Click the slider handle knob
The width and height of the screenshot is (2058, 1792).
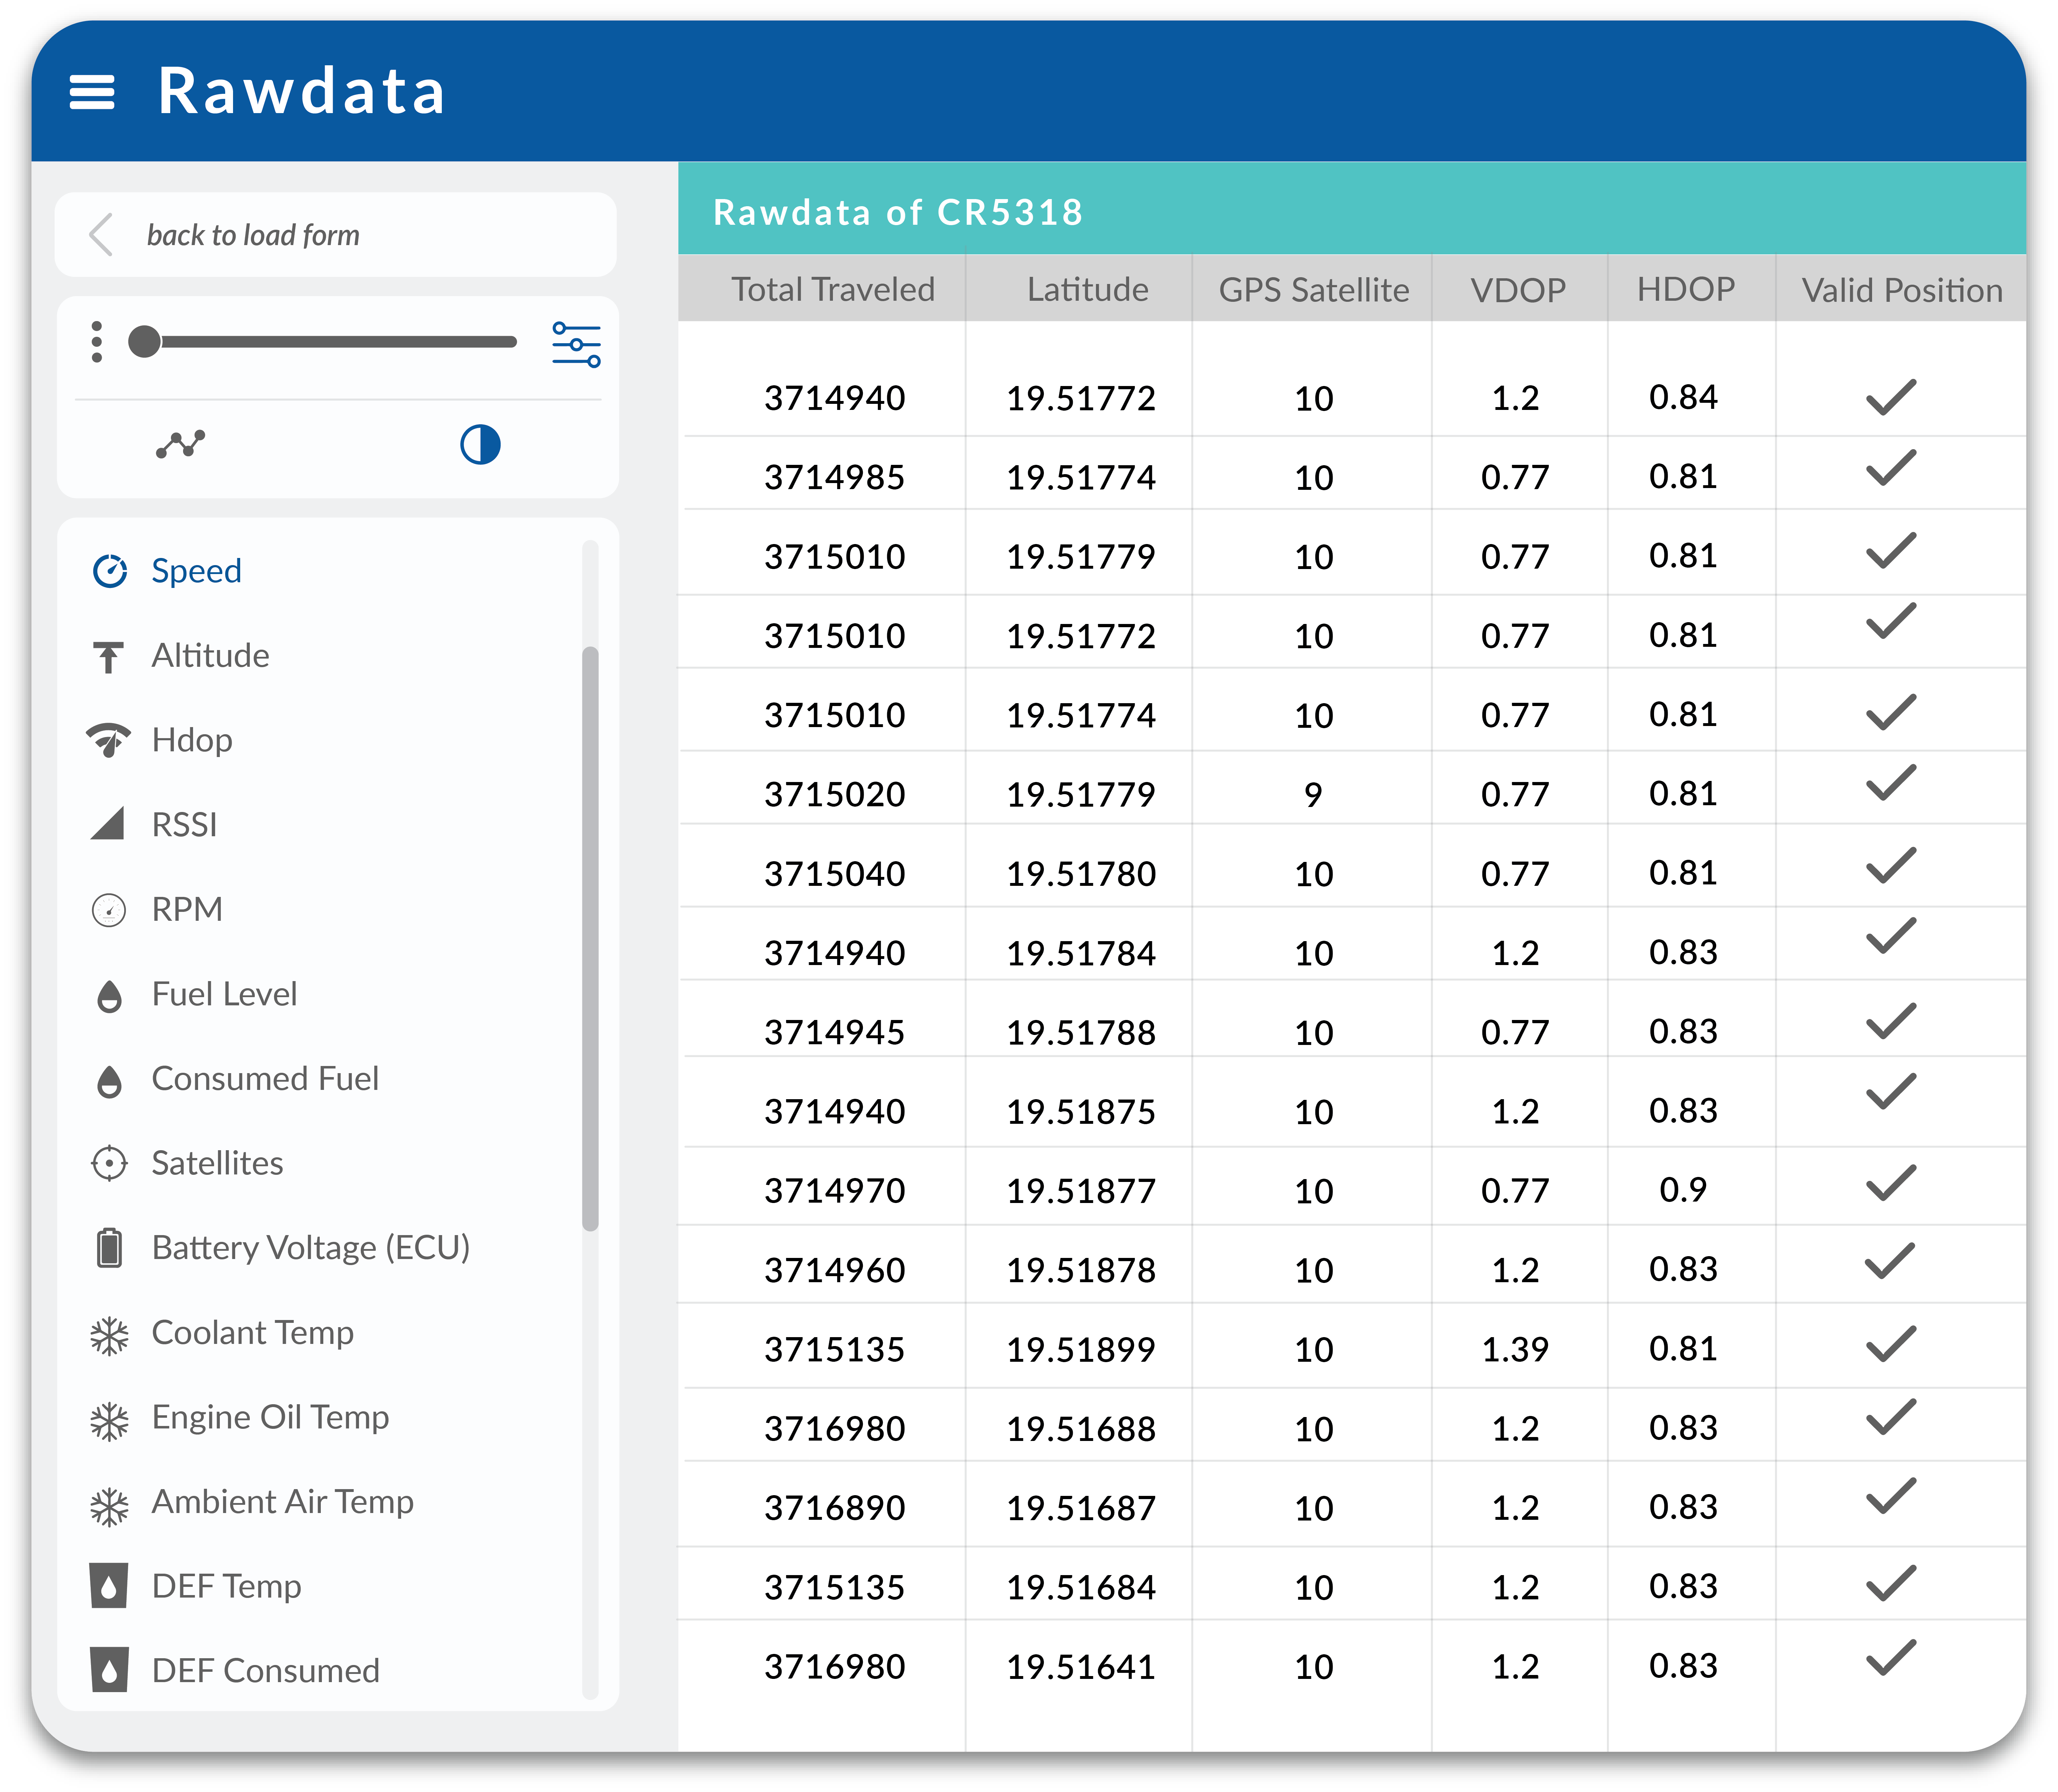pos(145,342)
